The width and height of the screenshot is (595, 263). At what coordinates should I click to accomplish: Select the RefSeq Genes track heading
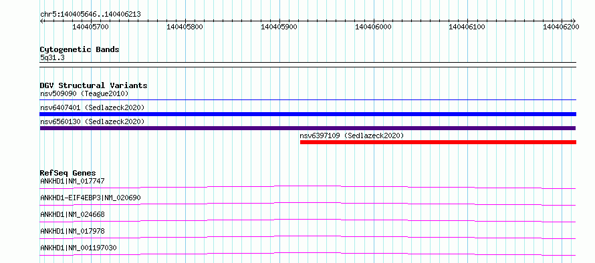(68, 173)
